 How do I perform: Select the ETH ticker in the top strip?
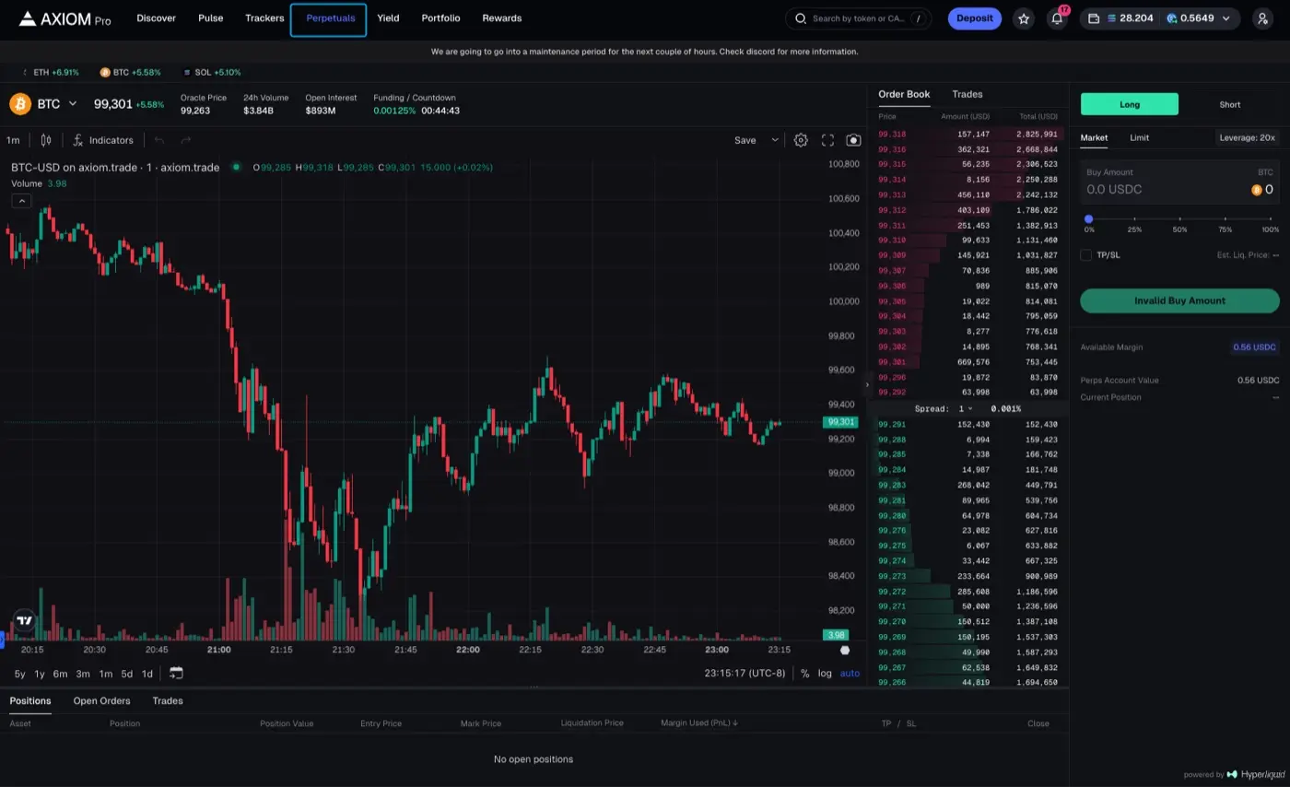[51, 72]
